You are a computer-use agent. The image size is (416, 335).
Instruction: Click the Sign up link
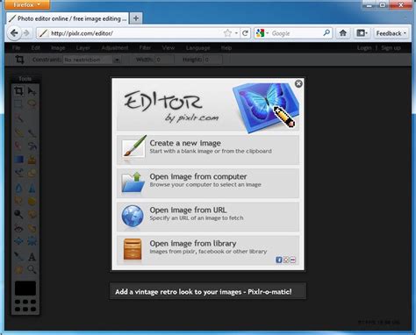point(391,48)
